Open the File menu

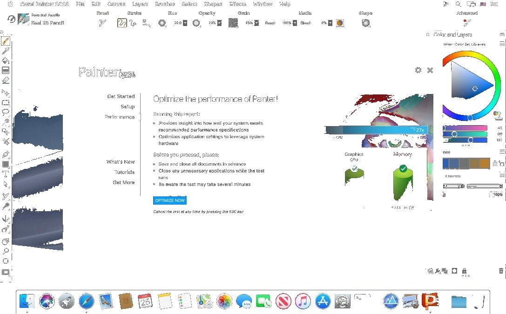[81, 4]
